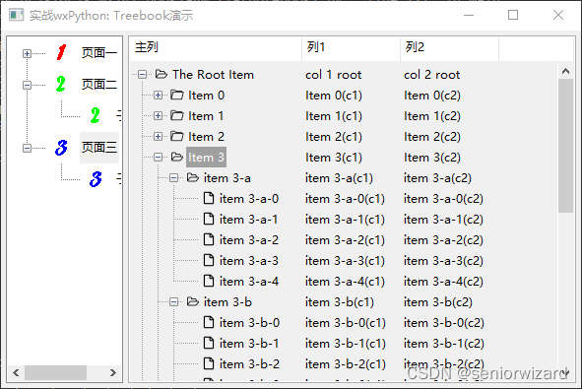The width and height of the screenshot is (582, 389).
Task: Click the file icon of item 3-a-2
Action: [209, 239]
